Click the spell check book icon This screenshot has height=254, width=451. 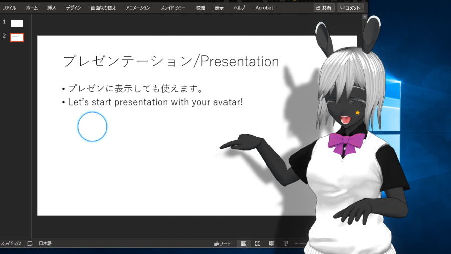tap(30, 243)
